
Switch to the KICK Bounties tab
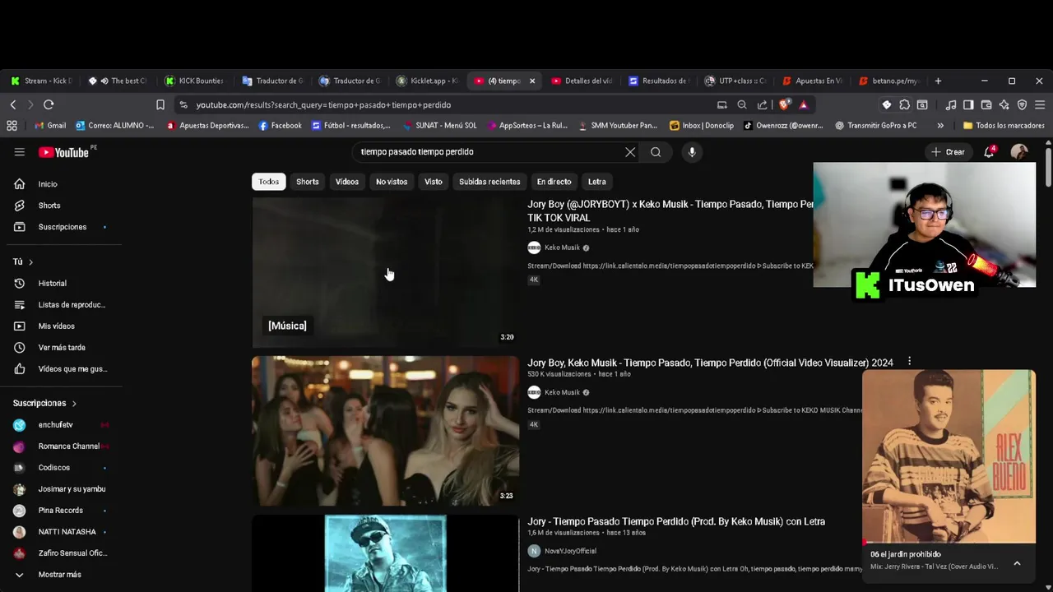(x=194, y=81)
